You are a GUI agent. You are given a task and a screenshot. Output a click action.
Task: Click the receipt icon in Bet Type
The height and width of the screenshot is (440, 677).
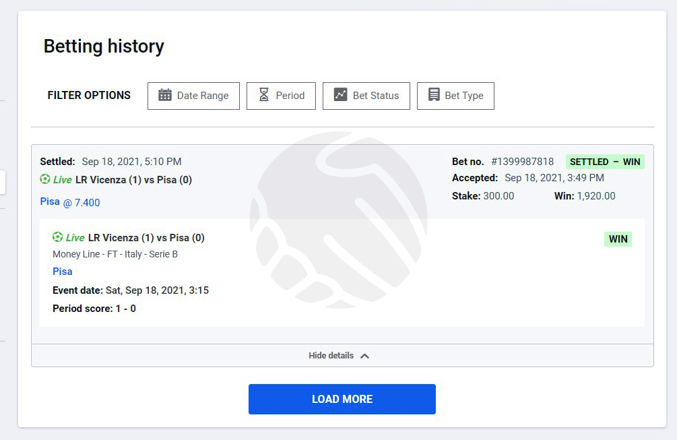click(x=434, y=94)
